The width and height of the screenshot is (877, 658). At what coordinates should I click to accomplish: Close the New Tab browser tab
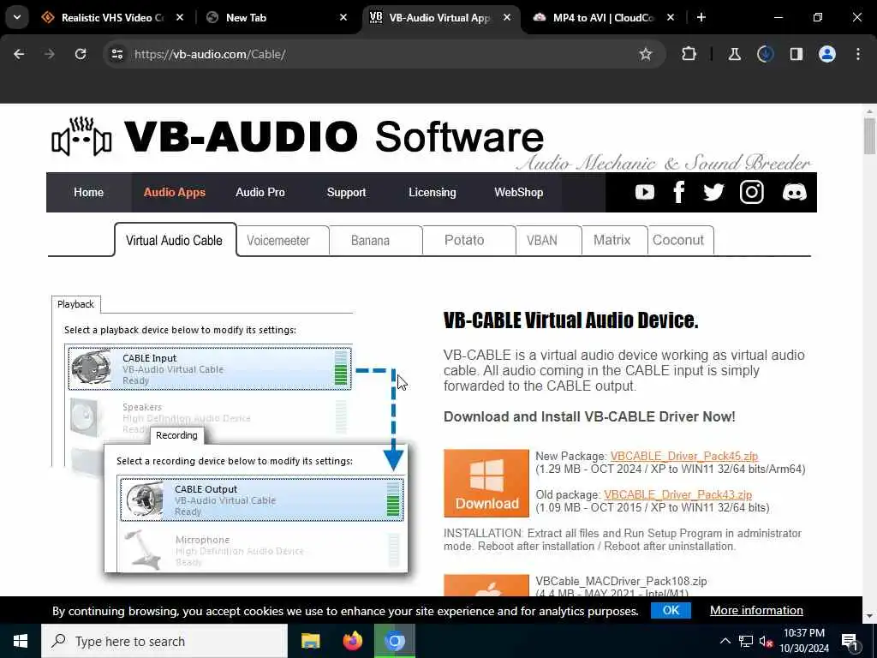(343, 18)
